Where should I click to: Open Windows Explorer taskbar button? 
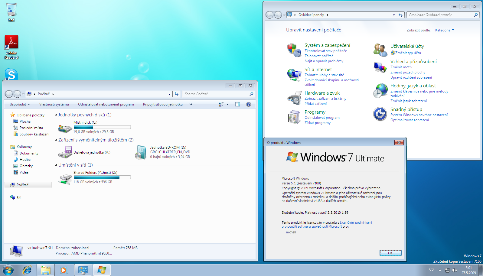(46, 270)
